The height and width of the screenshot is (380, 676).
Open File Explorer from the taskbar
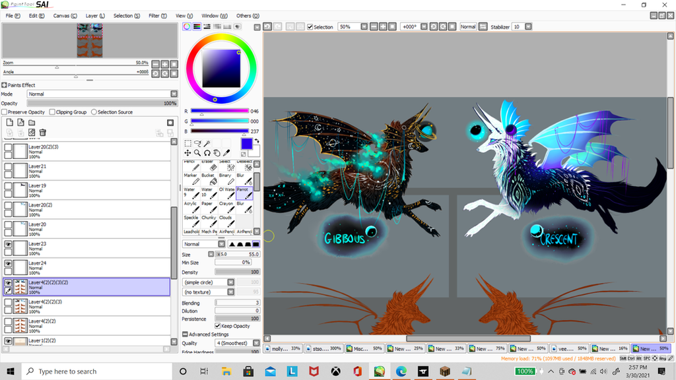[226, 371]
